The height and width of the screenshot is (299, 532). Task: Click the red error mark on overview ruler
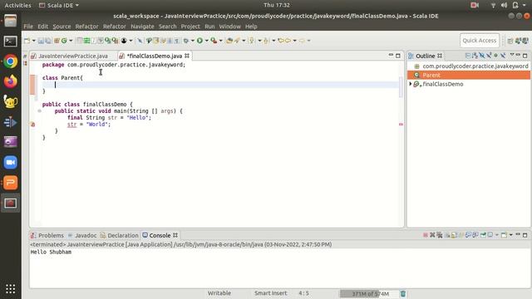tap(401, 125)
